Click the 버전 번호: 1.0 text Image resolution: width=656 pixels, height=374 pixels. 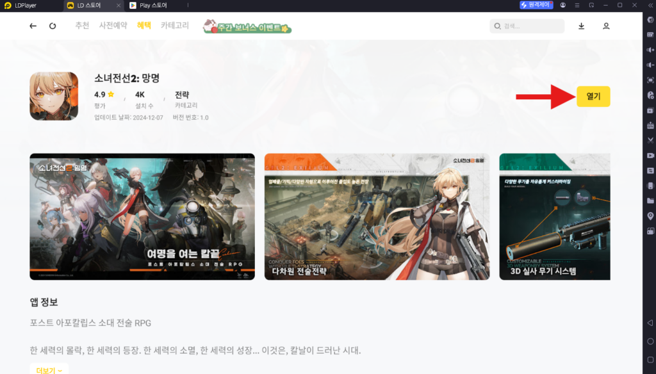tap(190, 118)
